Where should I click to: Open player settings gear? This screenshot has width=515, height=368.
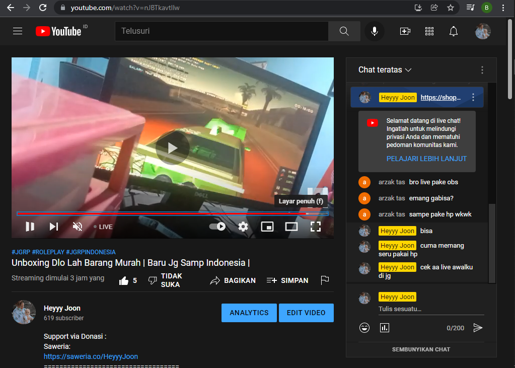[x=243, y=227]
